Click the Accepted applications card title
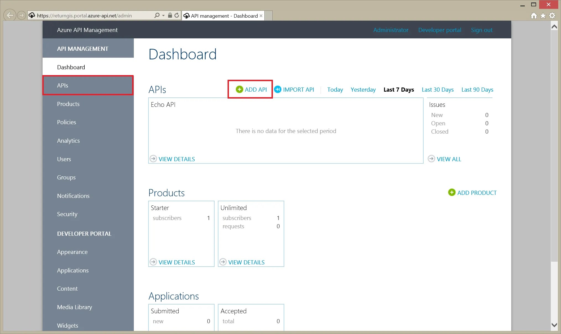The width and height of the screenshot is (561, 334). click(x=233, y=311)
